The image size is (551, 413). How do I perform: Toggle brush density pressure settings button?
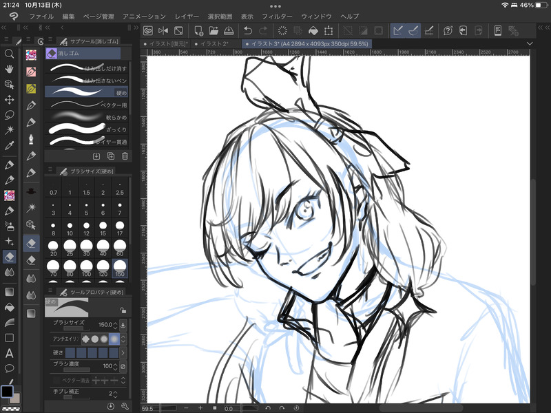pyautogui.click(x=123, y=366)
